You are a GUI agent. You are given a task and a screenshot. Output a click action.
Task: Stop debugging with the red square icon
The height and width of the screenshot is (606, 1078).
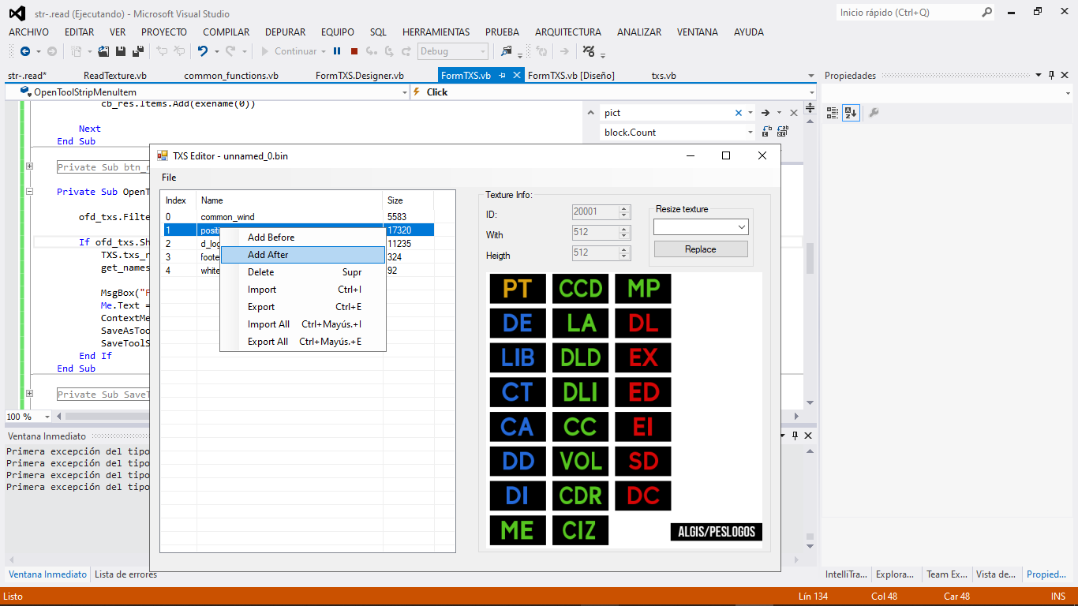[x=354, y=51]
